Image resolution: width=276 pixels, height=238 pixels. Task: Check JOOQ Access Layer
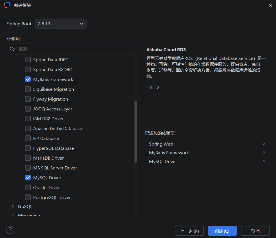pyautogui.click(x=28, y=109)
